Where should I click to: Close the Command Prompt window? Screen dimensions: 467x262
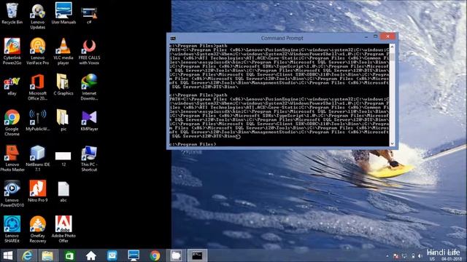click(x=387, y=36)
